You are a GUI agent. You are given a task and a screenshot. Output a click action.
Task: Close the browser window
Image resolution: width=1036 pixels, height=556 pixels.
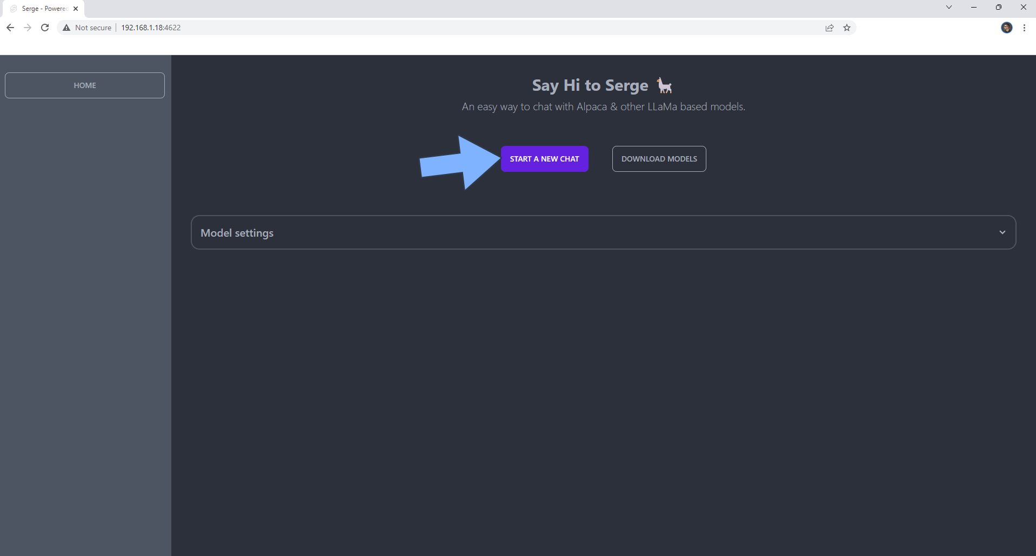tap(1023, 7)
